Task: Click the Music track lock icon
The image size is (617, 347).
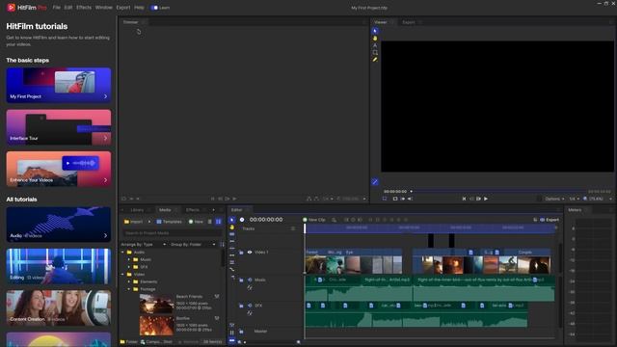Action: [x=241, y=280]
